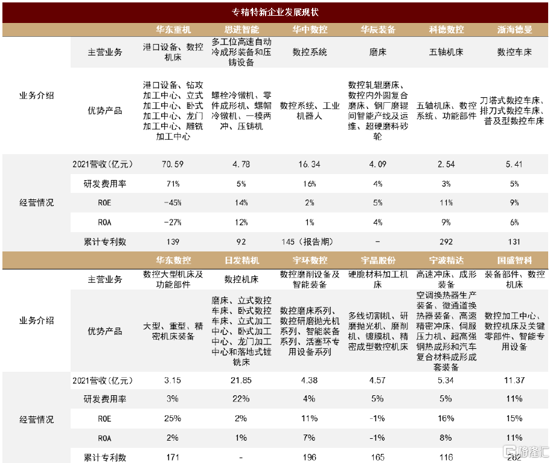
Task: Select the ROA cell -27%
Action: coord(173,222)
